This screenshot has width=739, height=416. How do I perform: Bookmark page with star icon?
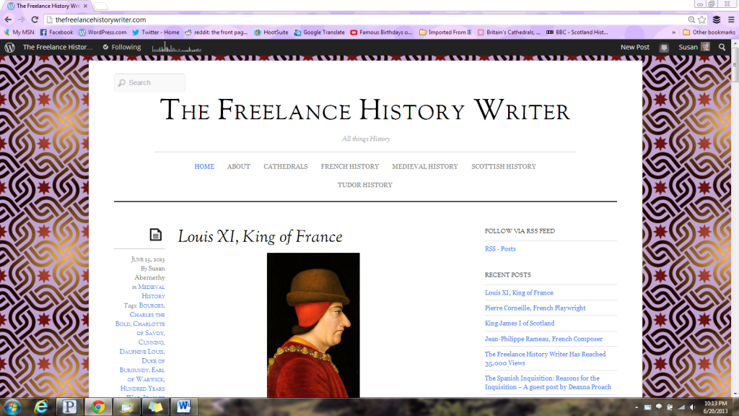[x=702, y=19]
